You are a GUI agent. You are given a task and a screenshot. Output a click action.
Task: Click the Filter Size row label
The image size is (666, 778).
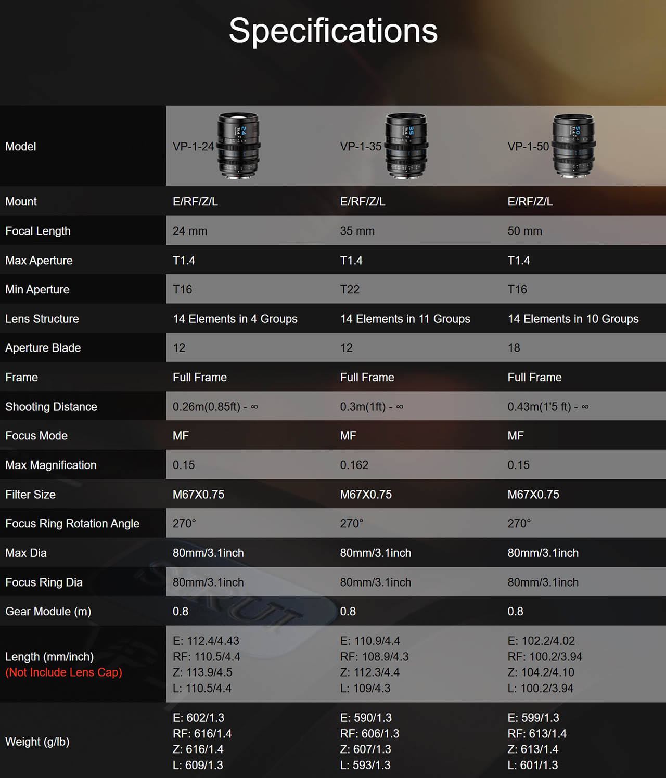(x=30, y=495)
